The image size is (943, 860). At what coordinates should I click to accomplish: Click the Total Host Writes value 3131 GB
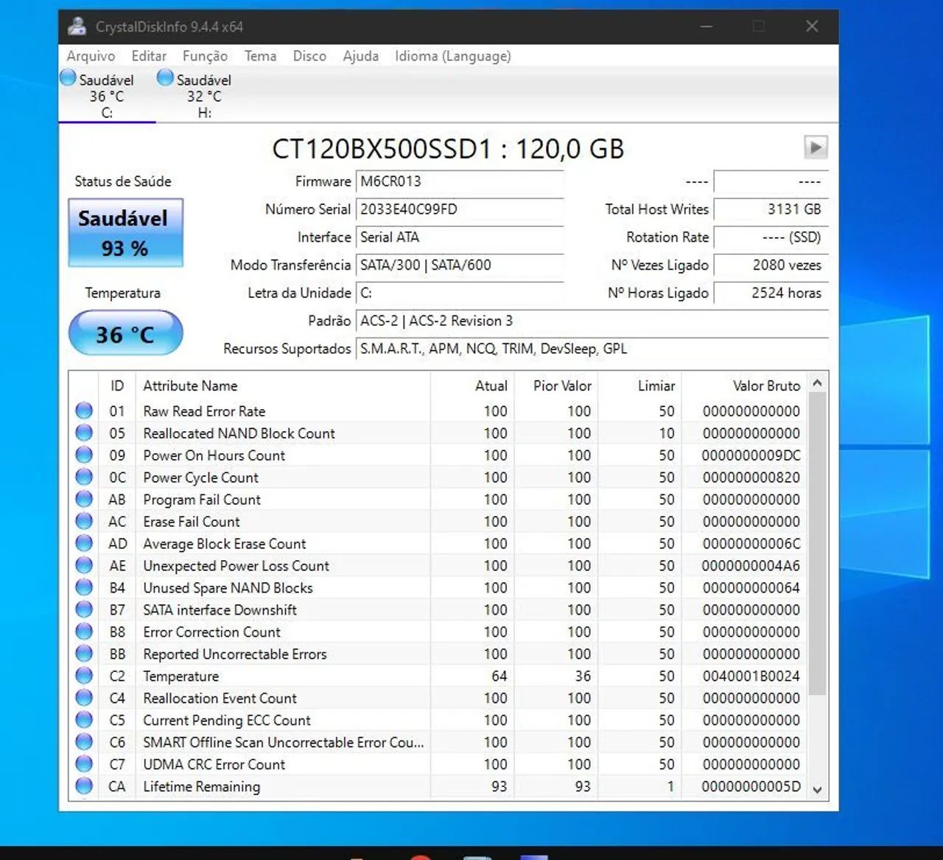click(x=771, y=209)
